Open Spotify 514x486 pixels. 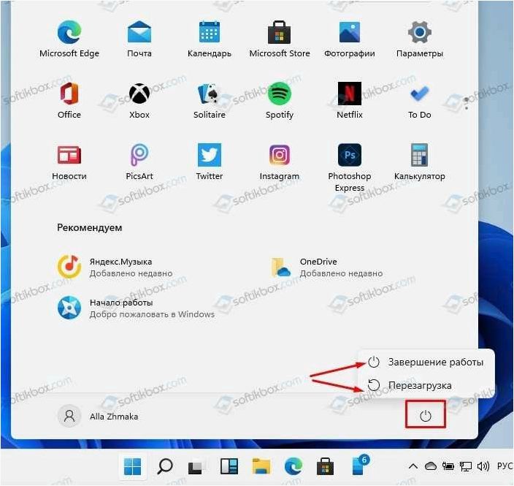280,100
